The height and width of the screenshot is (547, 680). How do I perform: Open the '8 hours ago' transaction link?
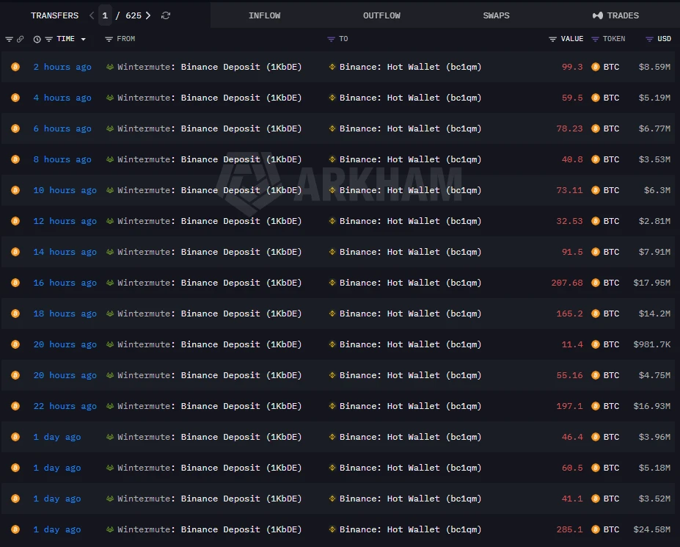pyautogui.click(x=62, y=159)
